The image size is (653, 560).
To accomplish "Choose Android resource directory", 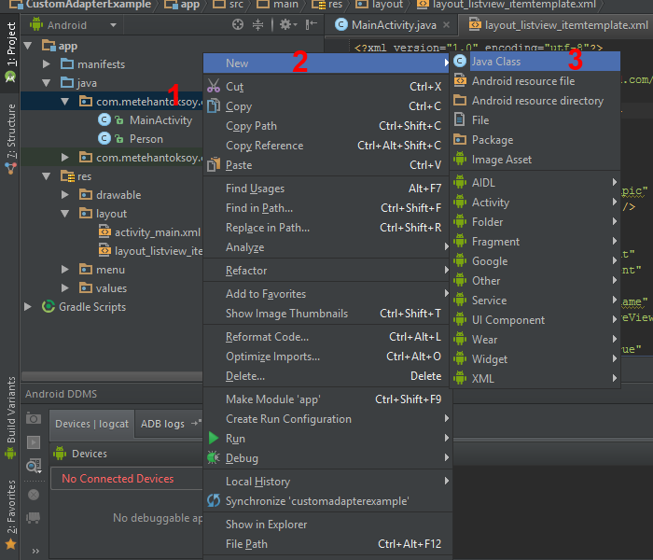I will click(535, 101).
